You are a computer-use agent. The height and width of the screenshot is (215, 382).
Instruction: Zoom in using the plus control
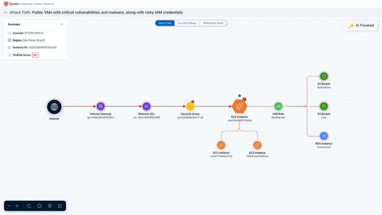pyautogui.click(x=17, y=206)
